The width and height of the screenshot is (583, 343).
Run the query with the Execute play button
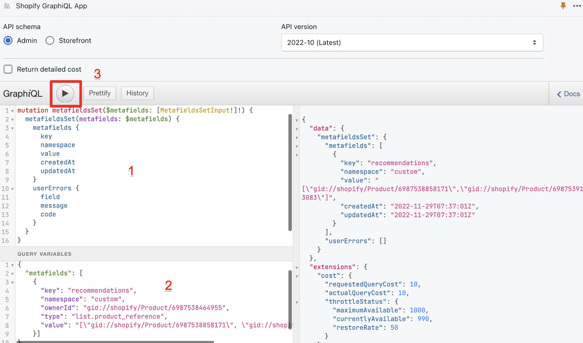[65, 93]
